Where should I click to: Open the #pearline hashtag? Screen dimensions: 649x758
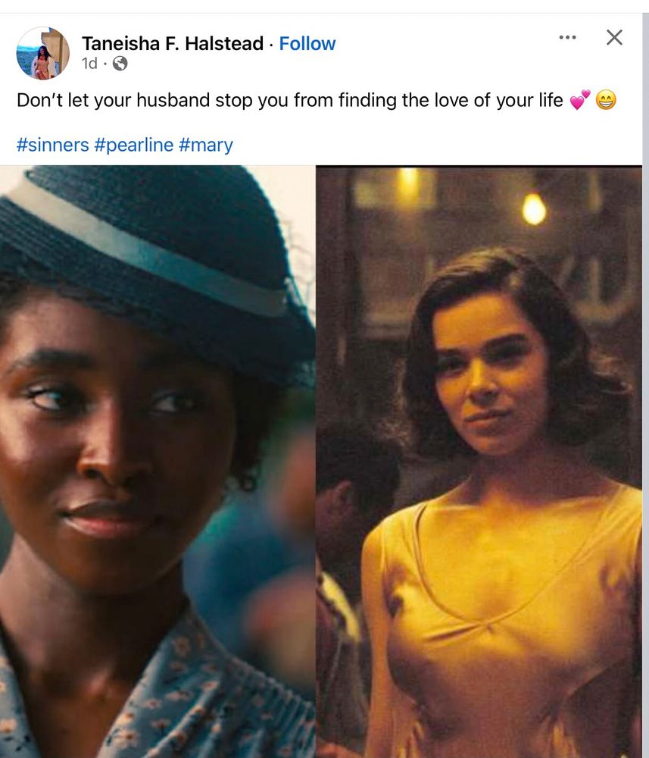tap(134, 145)
